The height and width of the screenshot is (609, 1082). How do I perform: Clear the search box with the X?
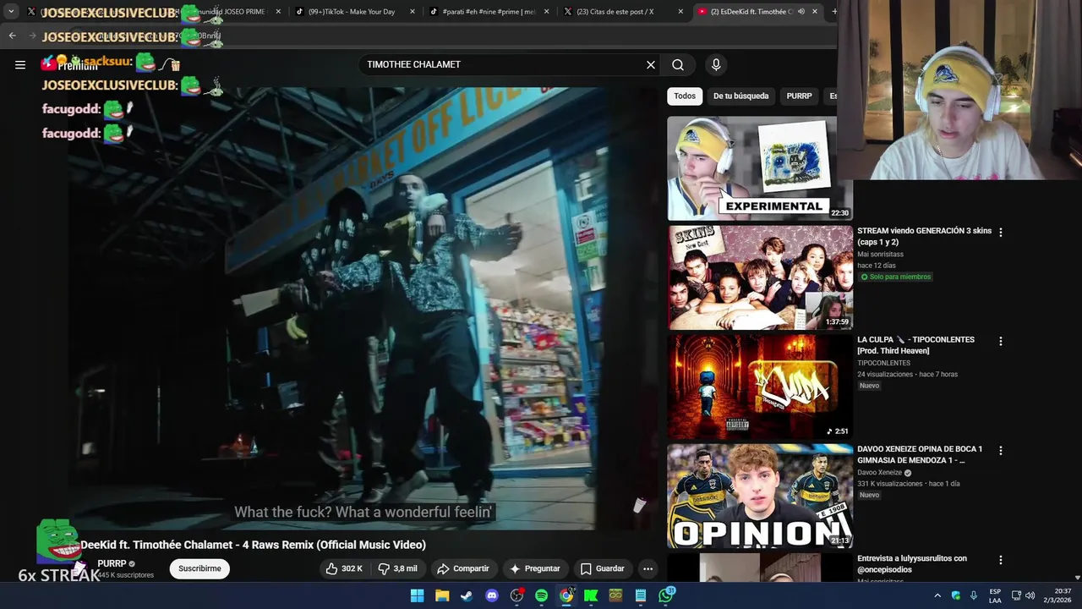(x=651, y=64)
